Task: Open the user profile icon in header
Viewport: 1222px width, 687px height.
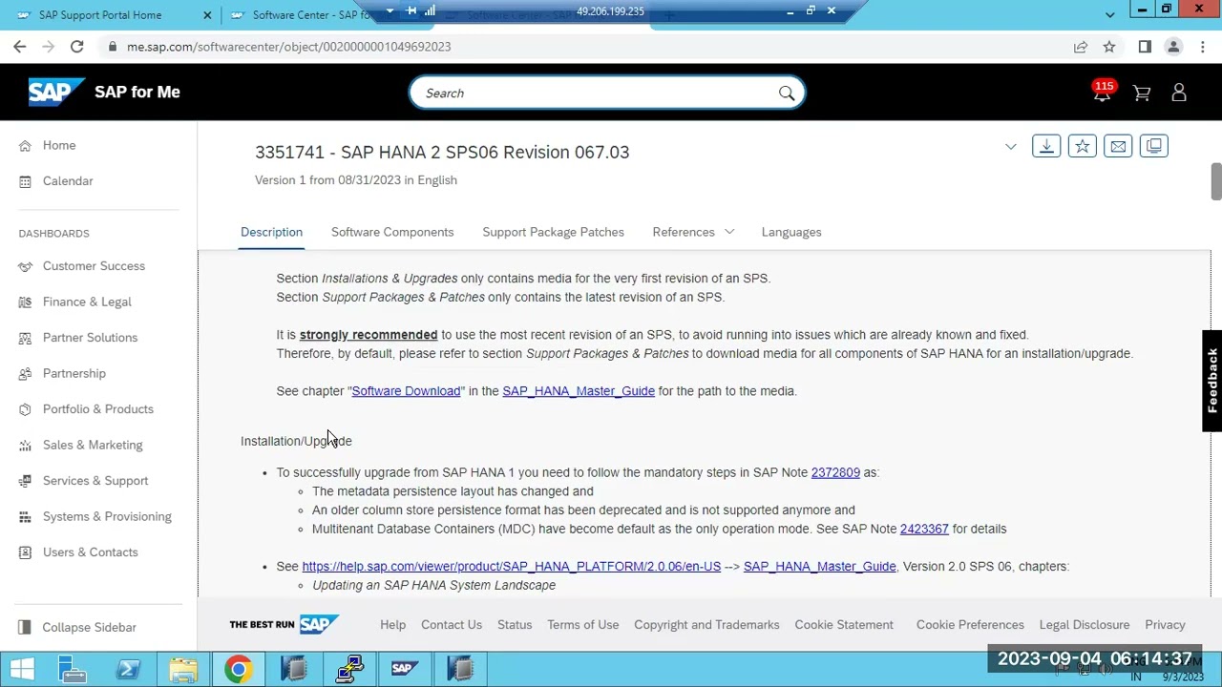Action: 1179,93
